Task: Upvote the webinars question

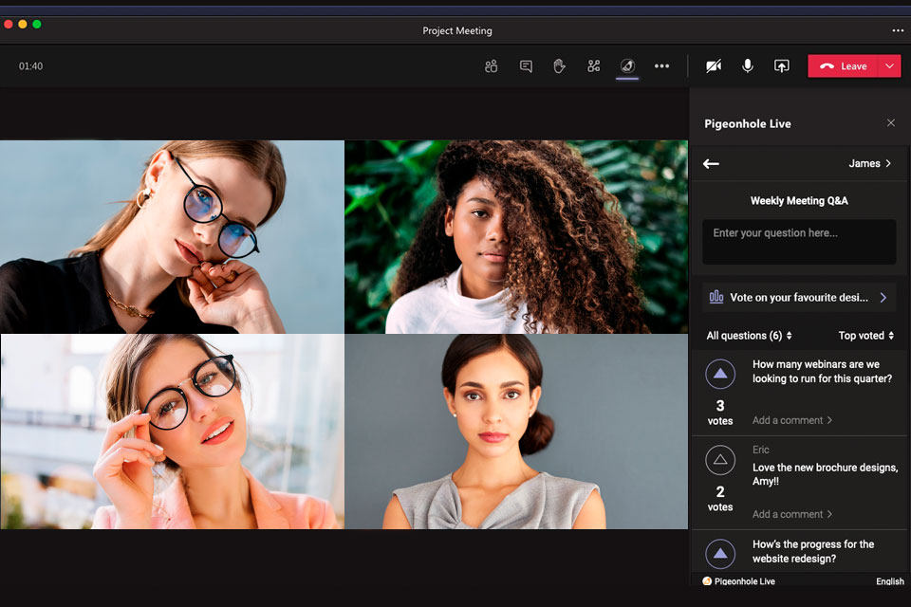Action: (720, 374)
